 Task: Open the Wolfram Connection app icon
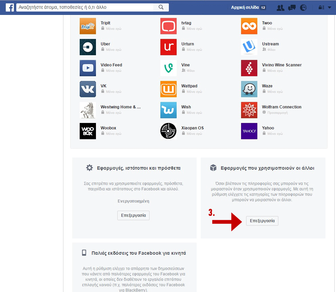point(249,110)
